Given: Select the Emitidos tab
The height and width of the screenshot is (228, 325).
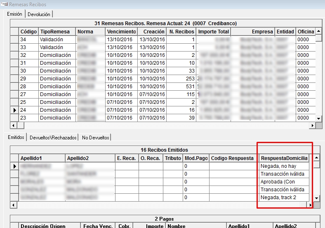Looking at the screenshot, I should (16, 137).
